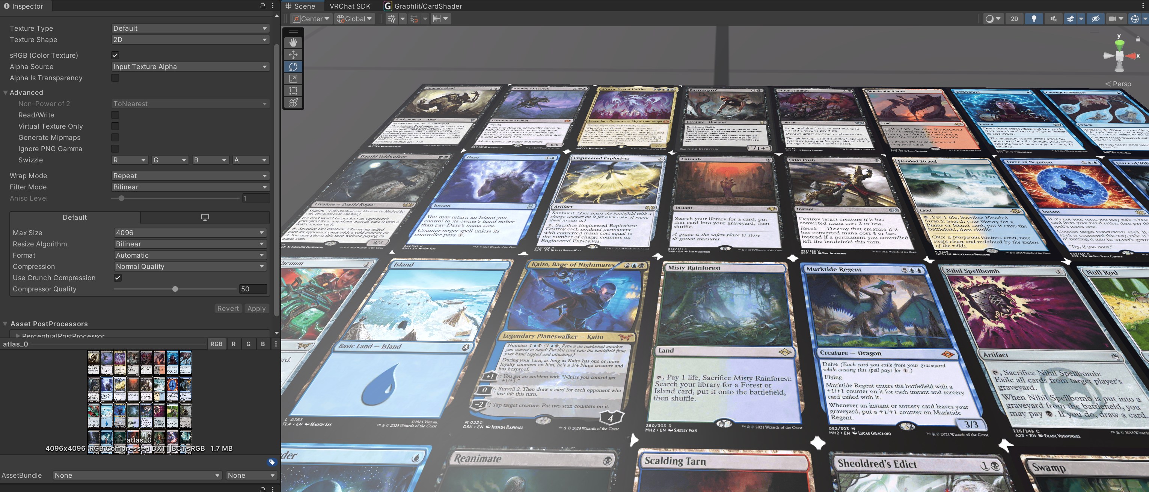Toggle scene lighting bulb icon
The width and height of the screenshot is (1149, 492).
pyautogui.click(x=1033, y=19)
